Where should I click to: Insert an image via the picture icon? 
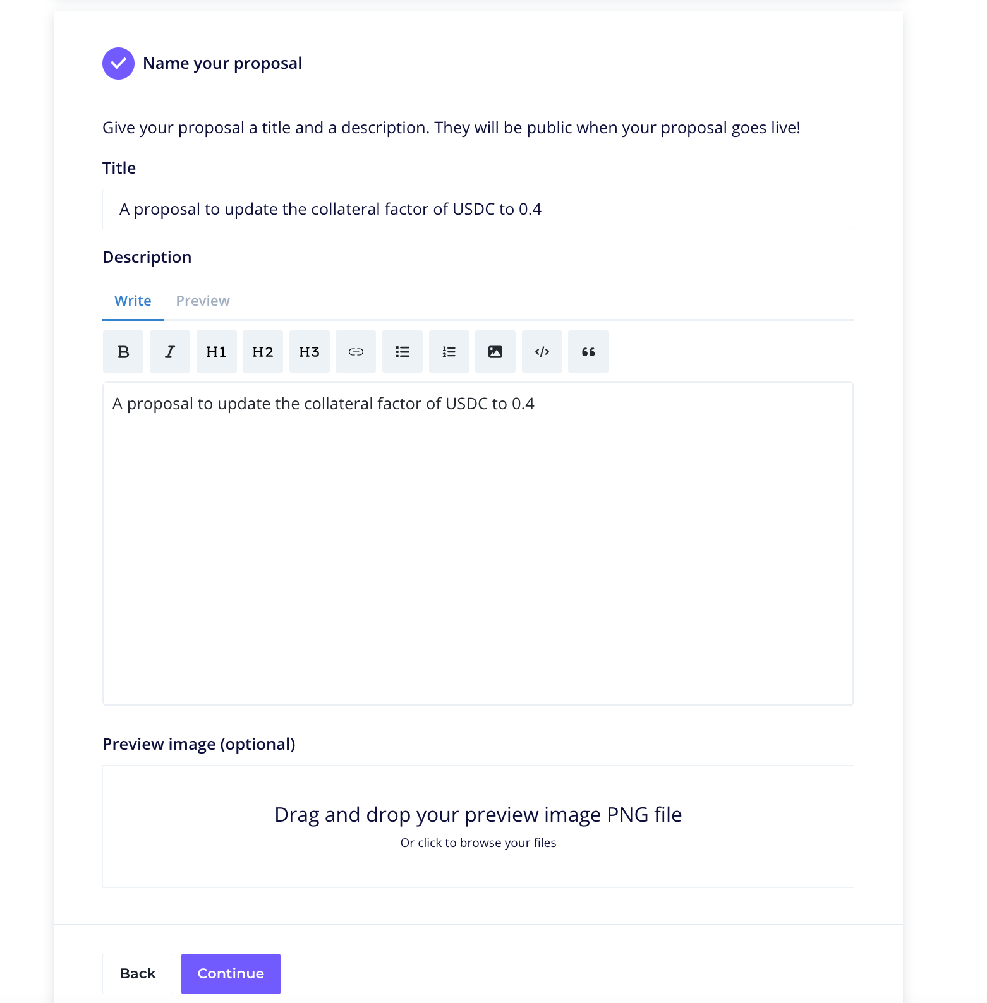(x=495, y=352)
